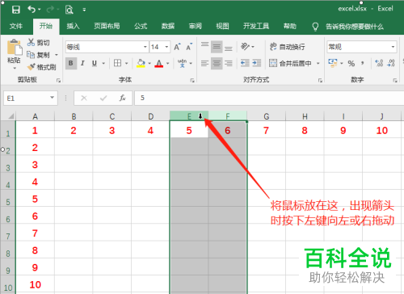Open the font name 等线 combo box
404x294 pixels.
[107, 47]
